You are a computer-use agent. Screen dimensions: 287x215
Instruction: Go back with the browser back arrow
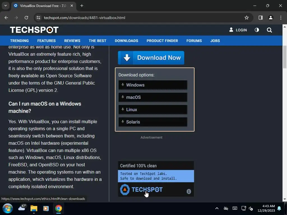pos(6,18)
